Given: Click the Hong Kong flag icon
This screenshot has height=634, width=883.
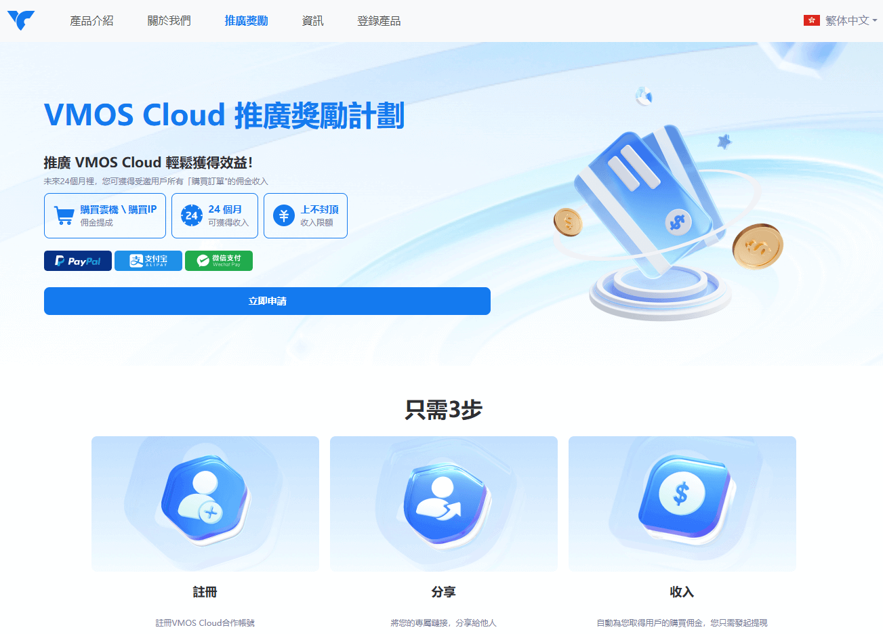Looking at the screenshot, I should [812, 20].
